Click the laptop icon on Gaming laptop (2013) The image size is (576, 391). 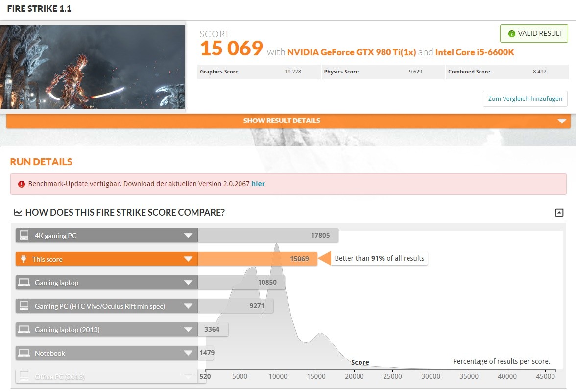point(24,329)
